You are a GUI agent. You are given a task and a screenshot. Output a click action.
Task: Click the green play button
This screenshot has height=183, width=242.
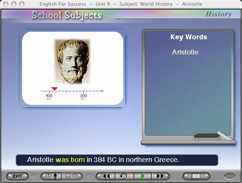(x=143, y=176)
